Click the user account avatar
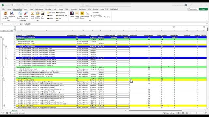Screen dimensions: 209x117 click(x=186, y=5)
